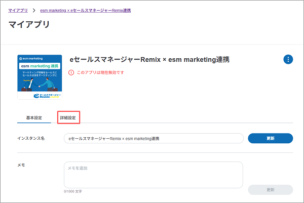Click the メモ field label
The width and height of the screenshot is (304, 203).
[21, 165]
